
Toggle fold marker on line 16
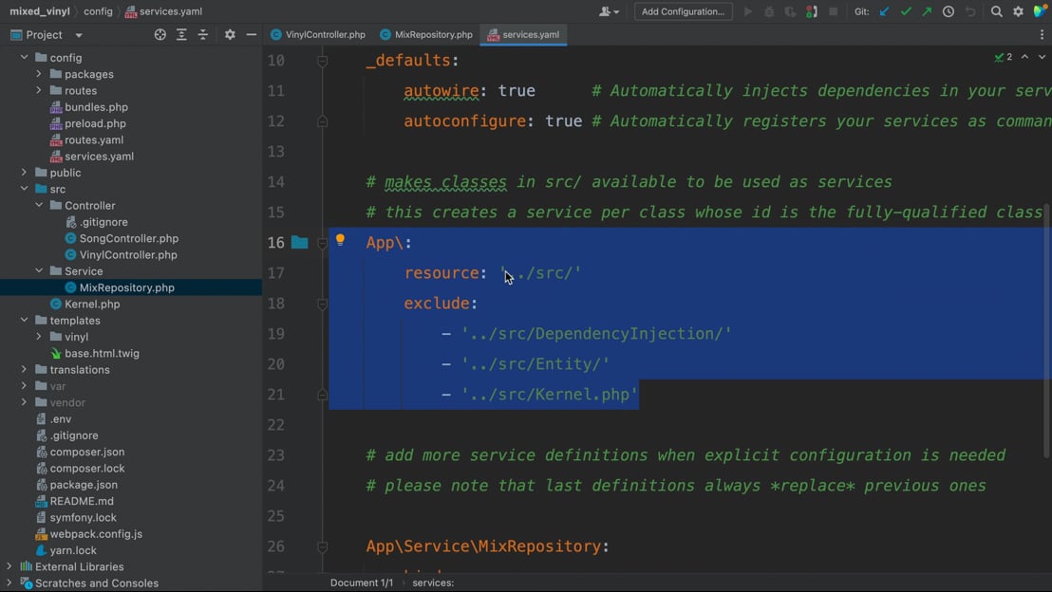tap(323, 243)
